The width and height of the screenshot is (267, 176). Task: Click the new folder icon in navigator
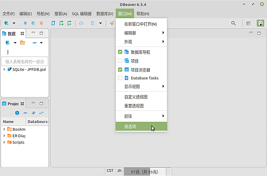tap(23, 43)
